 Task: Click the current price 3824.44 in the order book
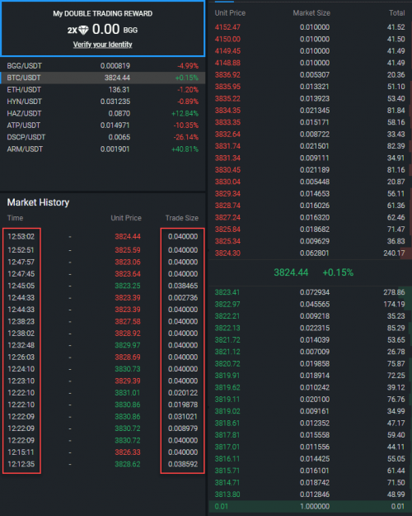291,272
